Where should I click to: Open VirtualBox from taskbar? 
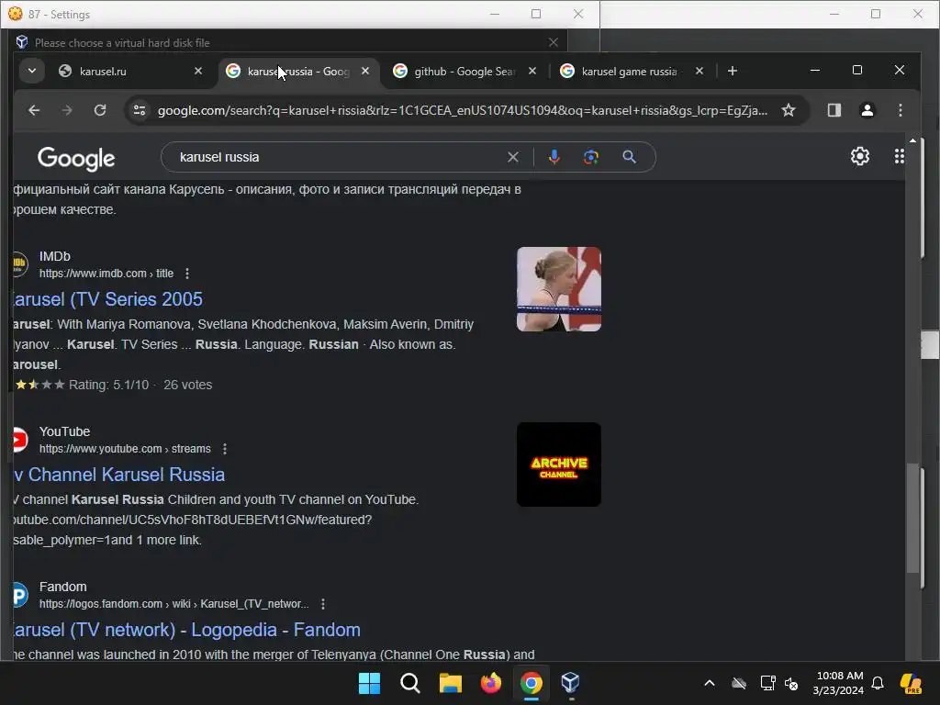[x=570, y=683]
